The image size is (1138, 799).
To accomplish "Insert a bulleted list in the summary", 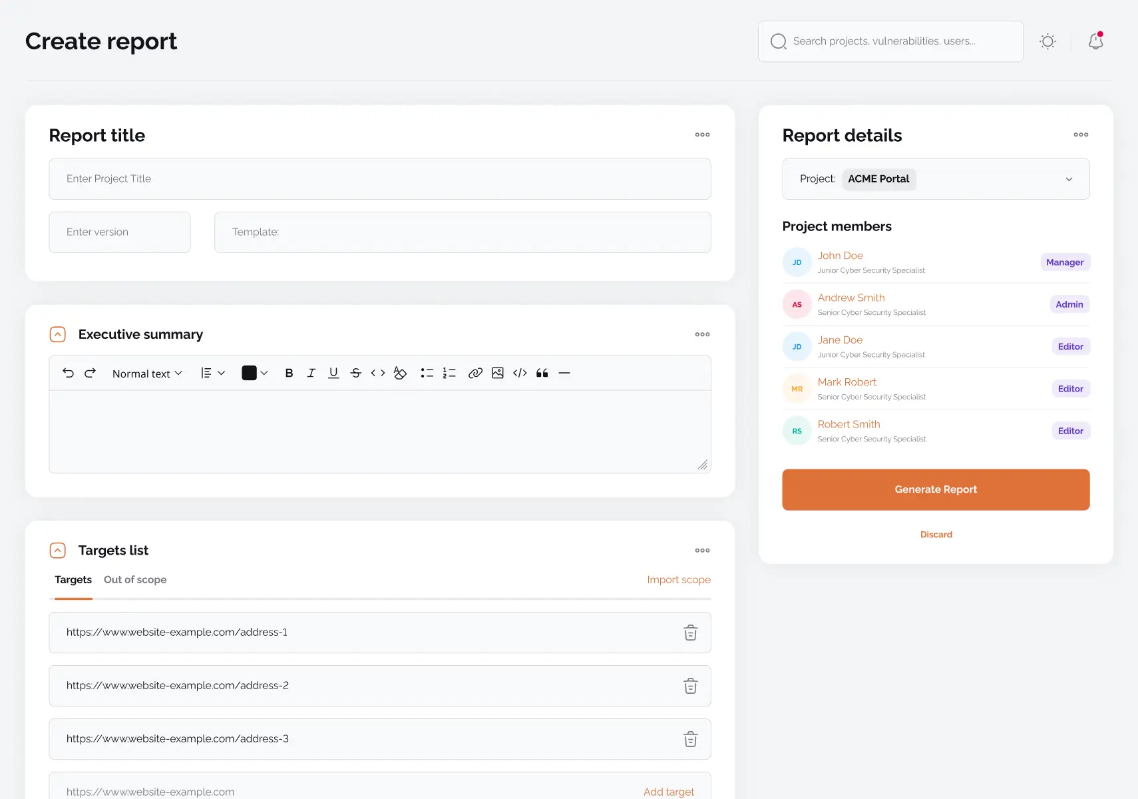I will coord(427,373).
